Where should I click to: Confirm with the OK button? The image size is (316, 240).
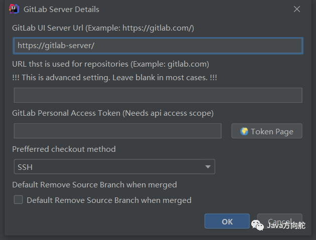click(x=227, y=221)
